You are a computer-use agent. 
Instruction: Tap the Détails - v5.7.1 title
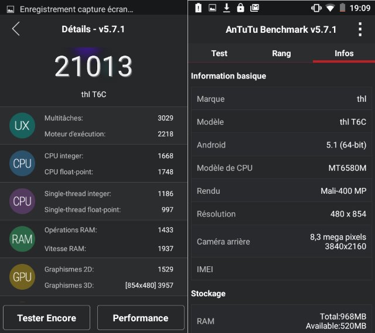(93, 29)
